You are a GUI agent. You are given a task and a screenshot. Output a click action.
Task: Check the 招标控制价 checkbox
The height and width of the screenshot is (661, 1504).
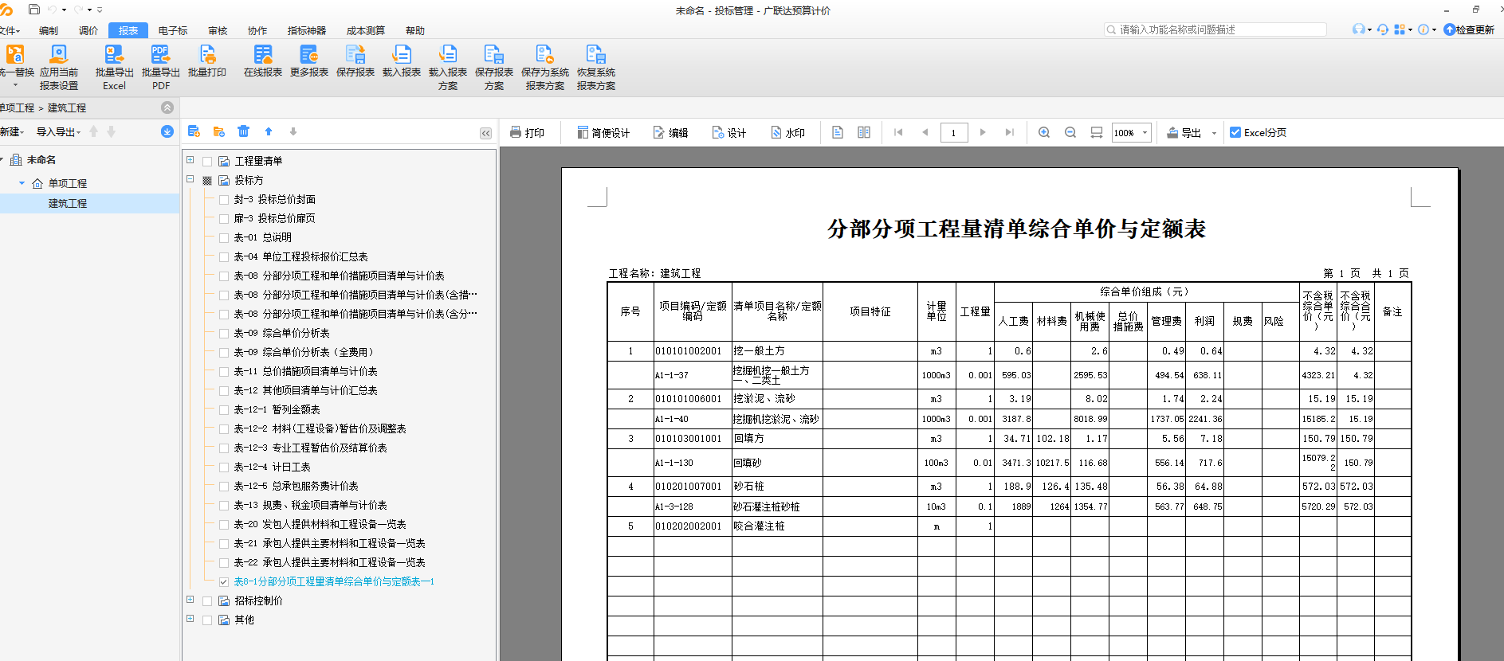(207, 601)
